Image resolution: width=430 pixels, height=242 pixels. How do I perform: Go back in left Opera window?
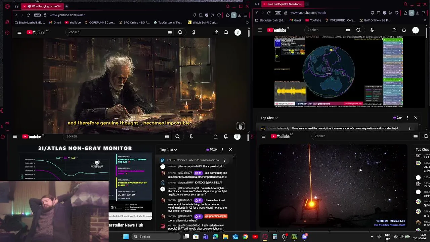(x=16, y=15)
